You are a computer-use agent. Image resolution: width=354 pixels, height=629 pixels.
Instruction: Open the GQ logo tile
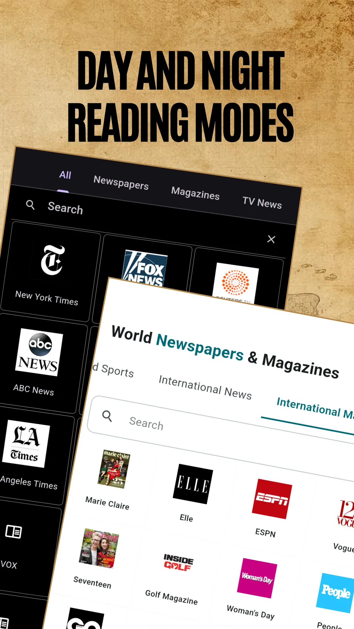(x=85, y=619)
